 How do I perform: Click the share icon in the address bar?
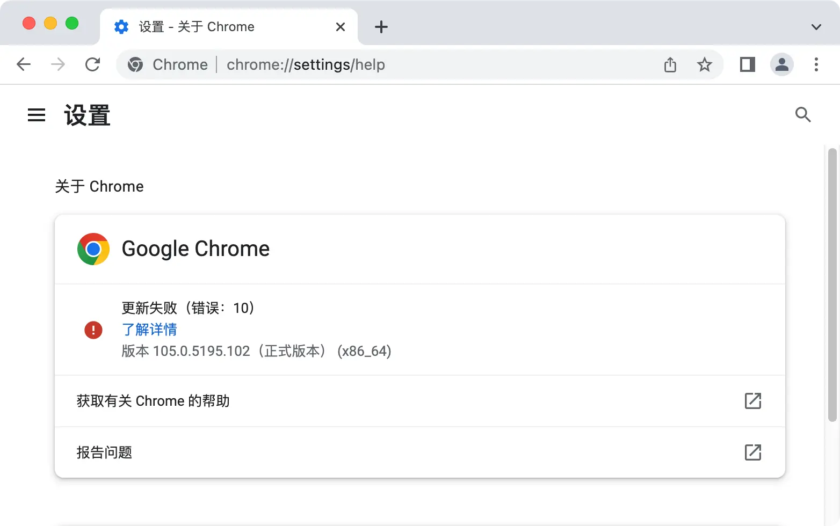pos(669,64)
